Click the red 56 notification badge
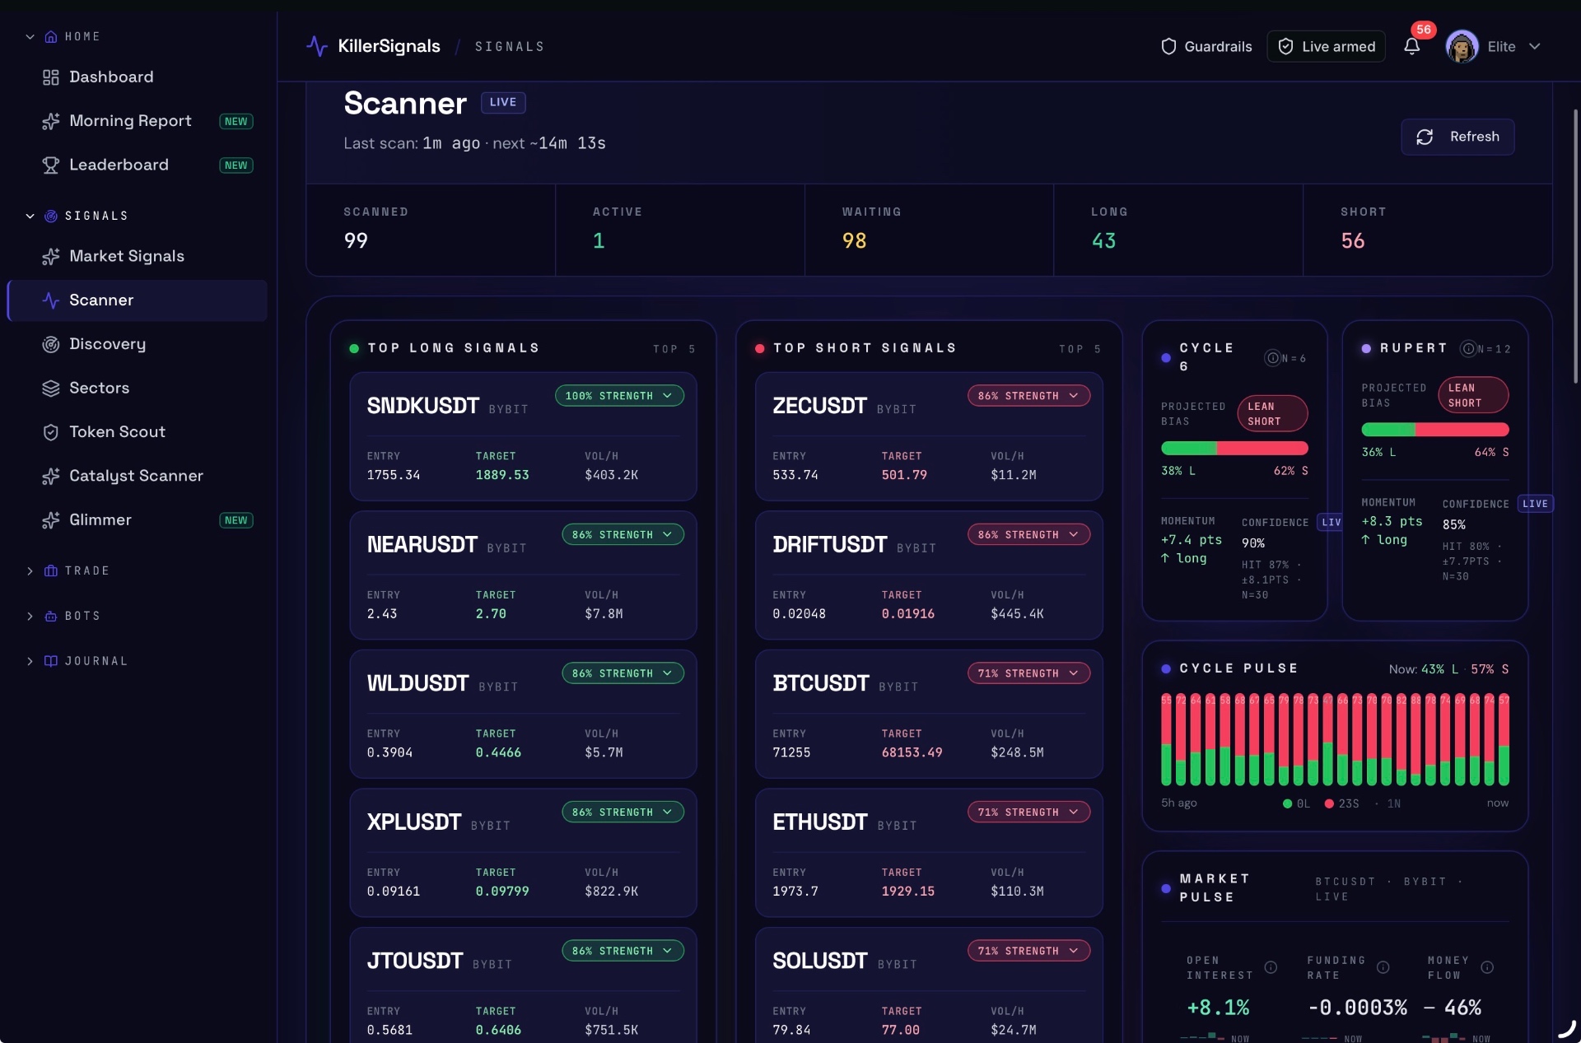 1424,30
